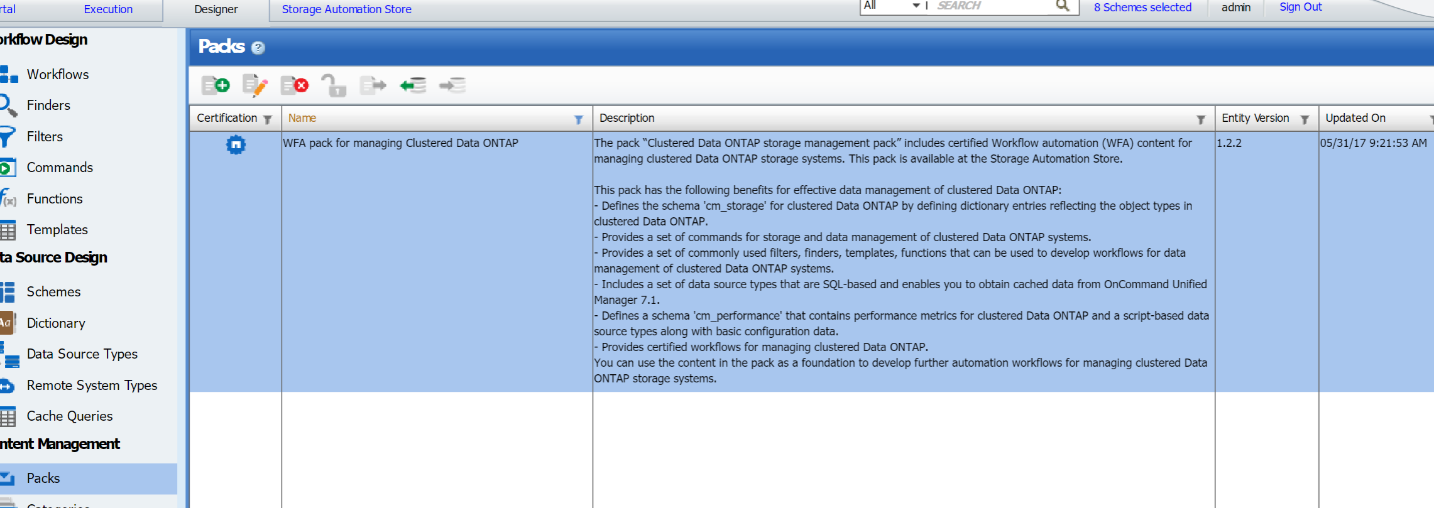Select the WFA pack for managing Clustered Data ONTAP name
This screenshot has height=508, width=1434.
(x=401, y=143)
